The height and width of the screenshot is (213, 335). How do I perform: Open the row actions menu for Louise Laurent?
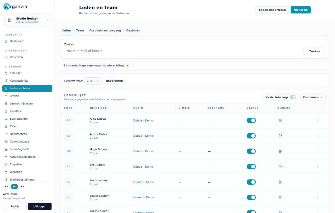318,197
